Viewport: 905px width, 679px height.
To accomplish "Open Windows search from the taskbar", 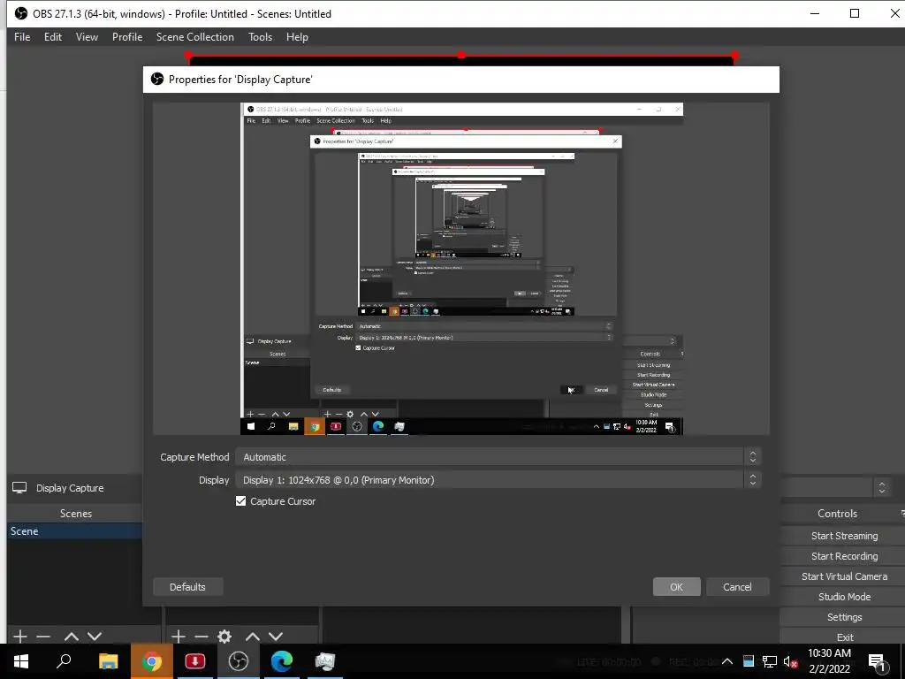I will [x=64, y=661].
